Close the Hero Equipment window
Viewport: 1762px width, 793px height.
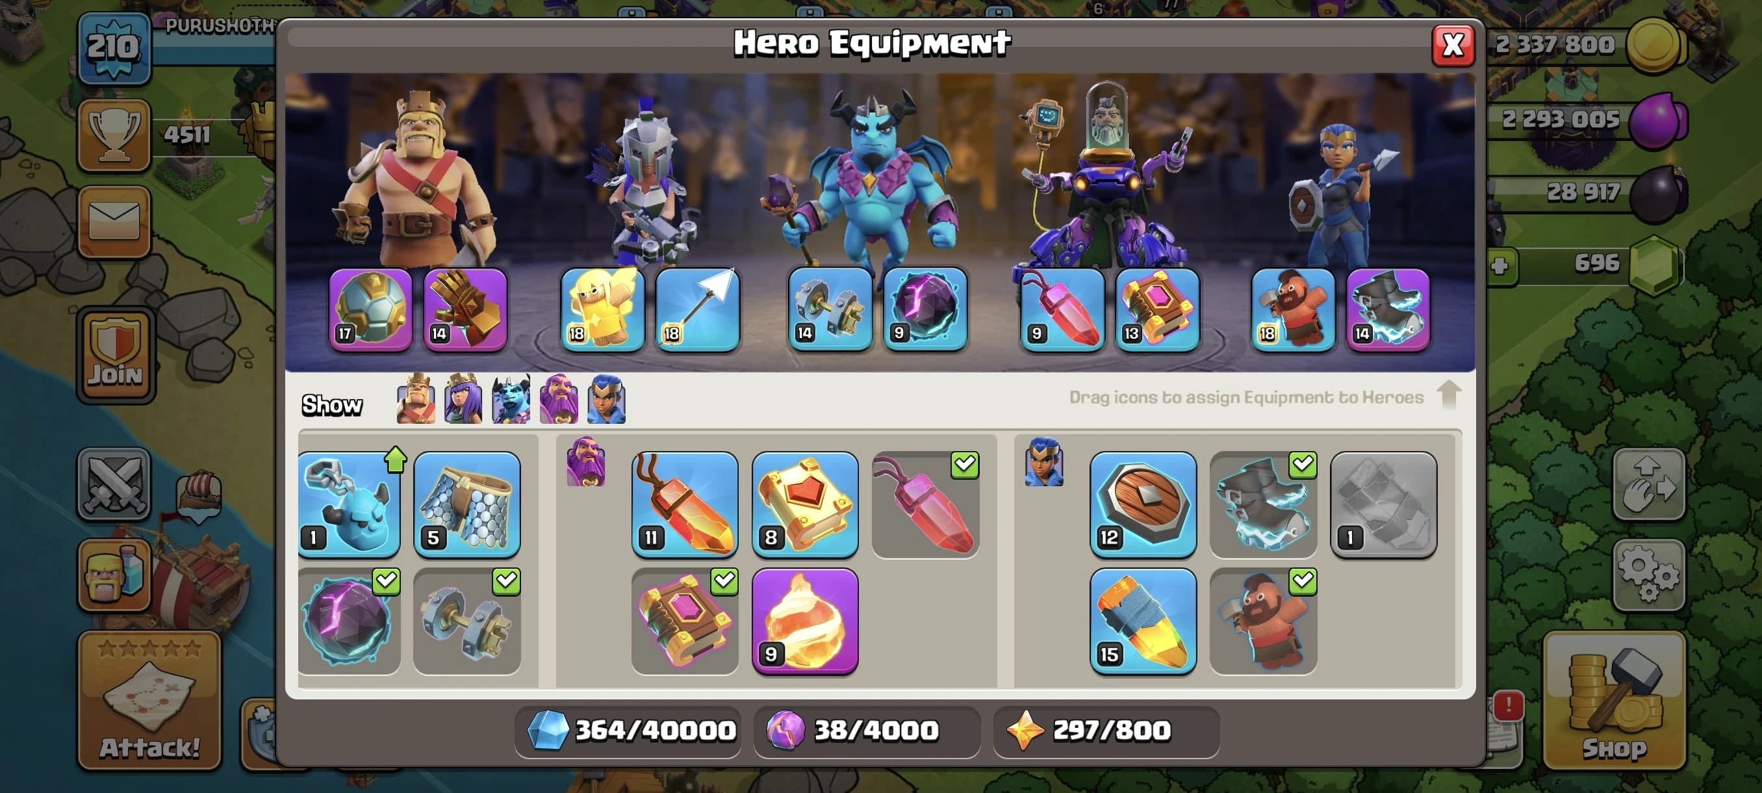tap(1452, 46)
